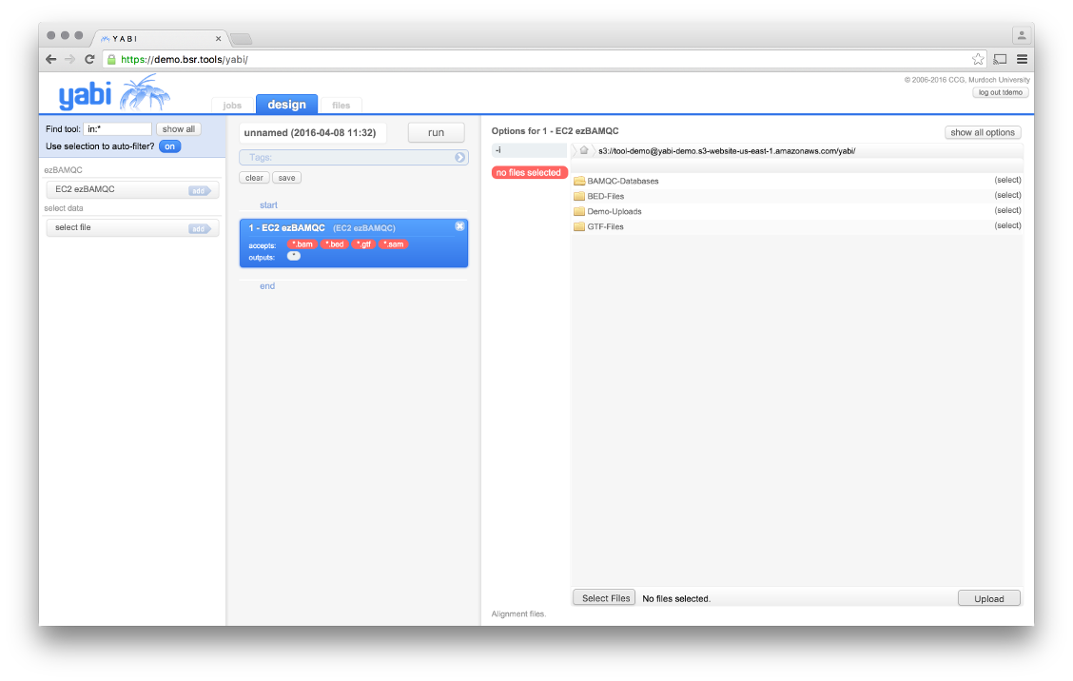Click the *.bam accepts tag

[x=302, y=244]
